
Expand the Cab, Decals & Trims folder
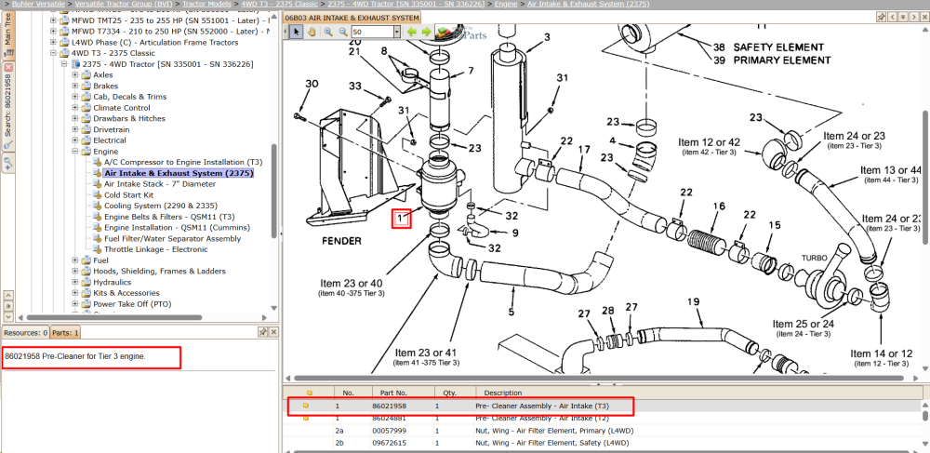tap(74, 96)
